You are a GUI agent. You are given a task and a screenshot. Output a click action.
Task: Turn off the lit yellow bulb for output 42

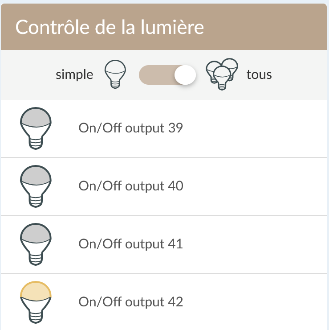(36, 302)
